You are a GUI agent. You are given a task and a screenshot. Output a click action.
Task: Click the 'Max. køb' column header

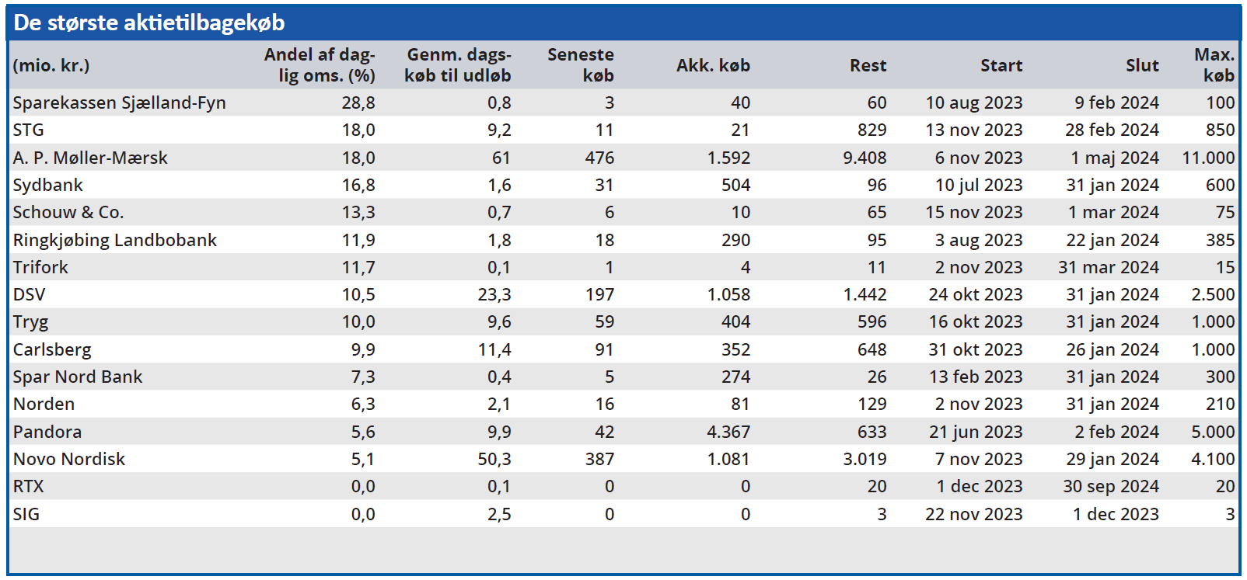coord(1214,65)
